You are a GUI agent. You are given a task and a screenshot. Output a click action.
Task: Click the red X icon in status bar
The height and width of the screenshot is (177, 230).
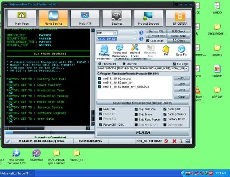(x=174, y=141)
